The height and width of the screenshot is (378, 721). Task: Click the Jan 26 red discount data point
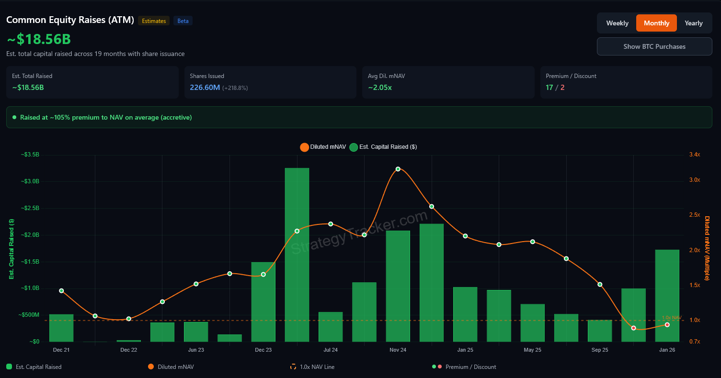pos(667,325)
